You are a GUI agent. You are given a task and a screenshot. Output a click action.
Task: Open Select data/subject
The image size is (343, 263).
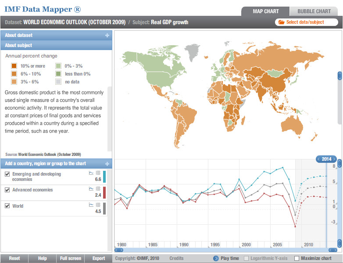pyautogui.click(x=307, y=22)
